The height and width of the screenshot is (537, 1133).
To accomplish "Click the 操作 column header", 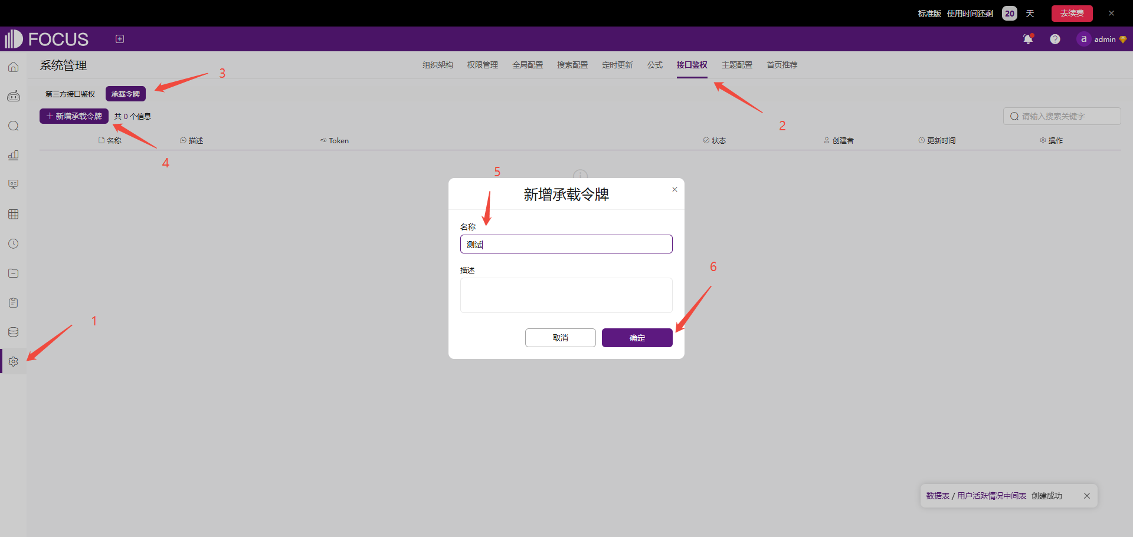I will coord(1052,140).
